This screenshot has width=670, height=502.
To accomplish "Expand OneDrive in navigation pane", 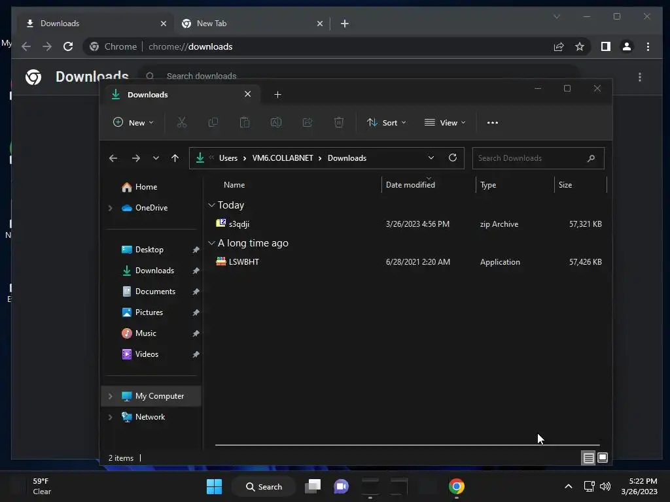I will point(110,208).
